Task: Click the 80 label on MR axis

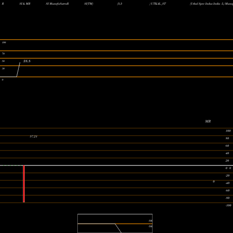Action: pyautogui.click(x=227, y=138)
